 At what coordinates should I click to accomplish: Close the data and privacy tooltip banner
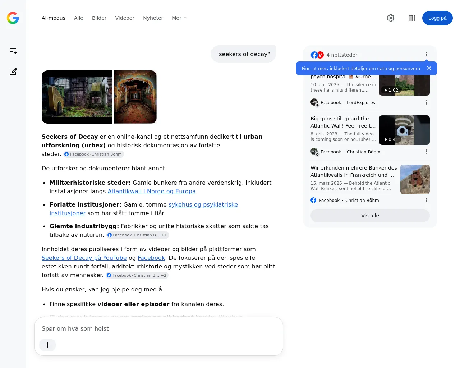click(429, 68)
